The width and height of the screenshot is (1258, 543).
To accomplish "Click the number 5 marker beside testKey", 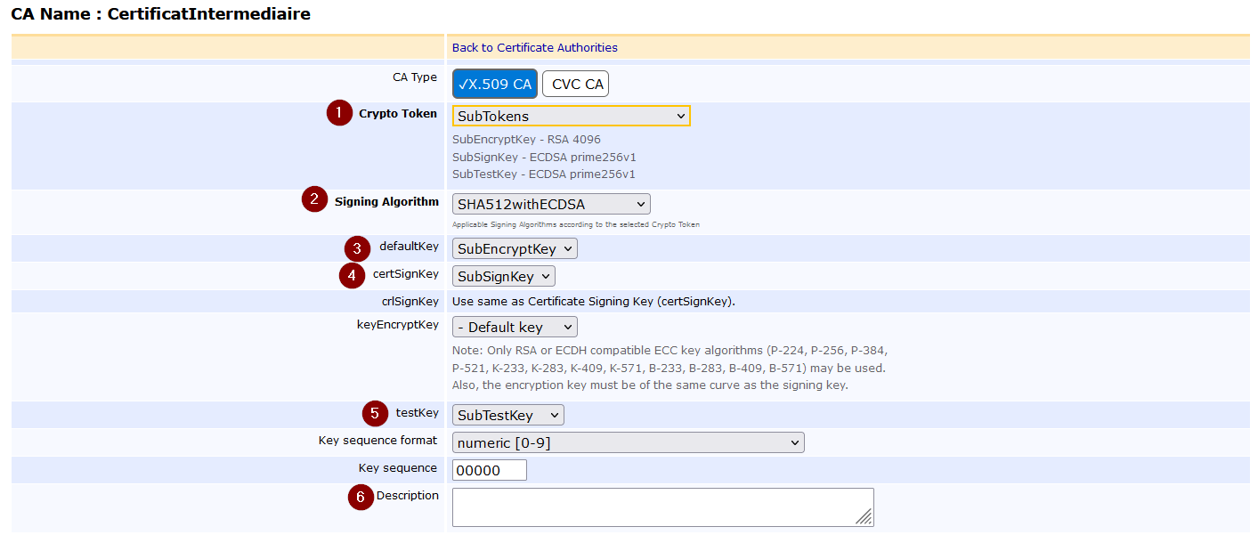I will pyautogui.click(x=375, y=414).
